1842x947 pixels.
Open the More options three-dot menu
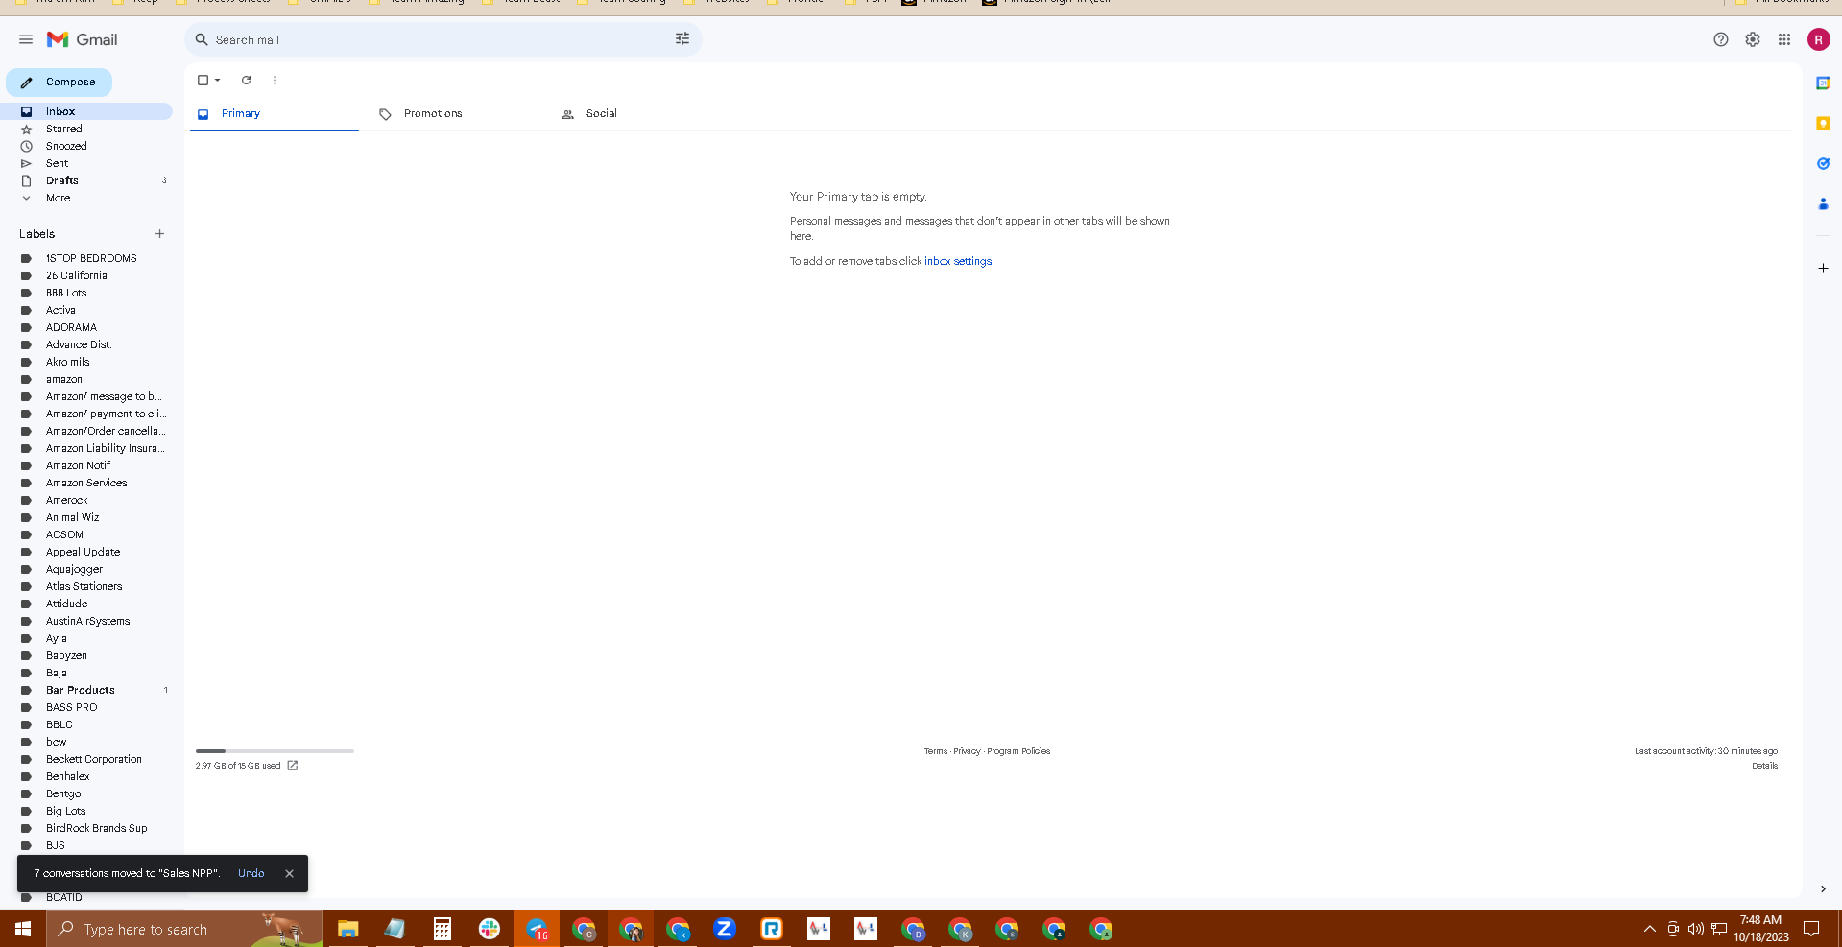(275, 81)
